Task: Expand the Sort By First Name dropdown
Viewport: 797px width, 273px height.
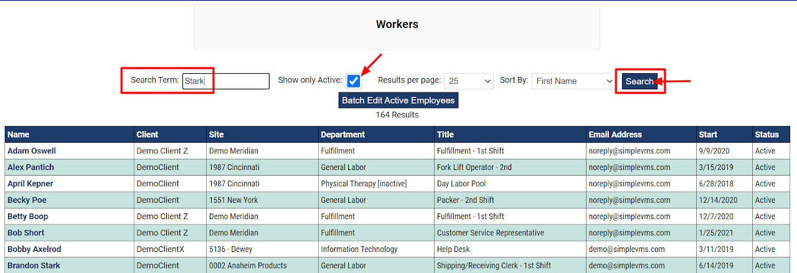Action: tap(573, 81)
